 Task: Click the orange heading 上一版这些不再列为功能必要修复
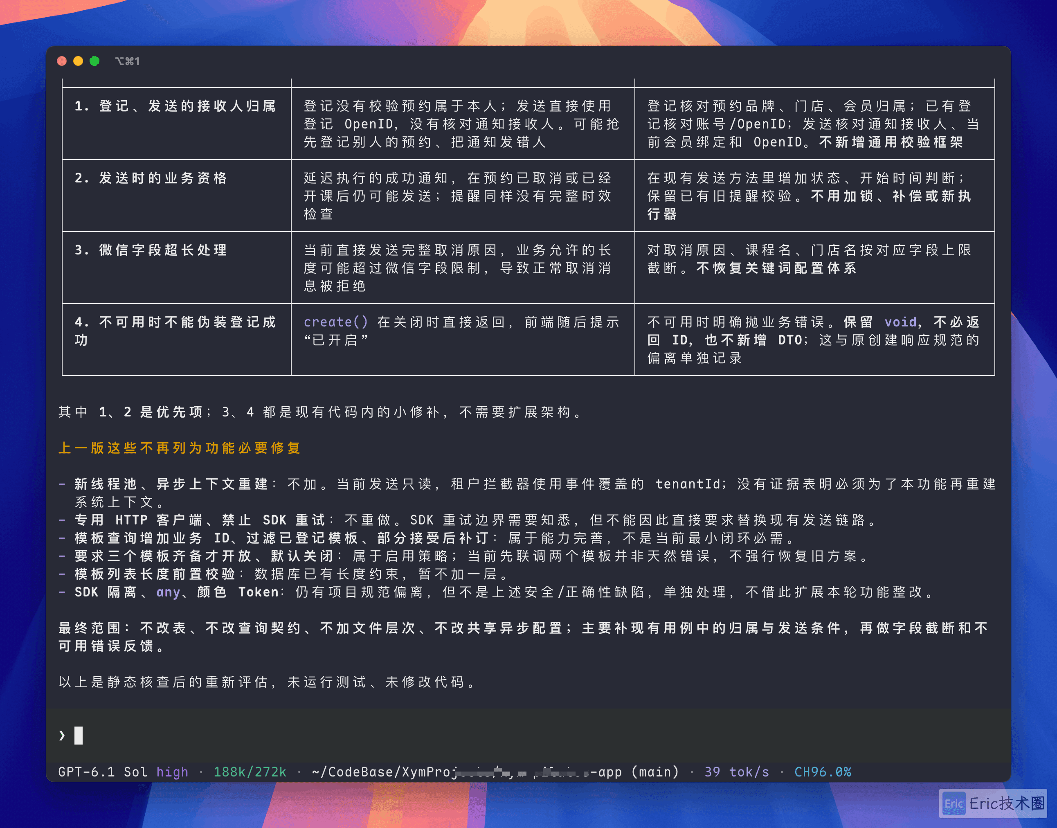click(180, 448)
